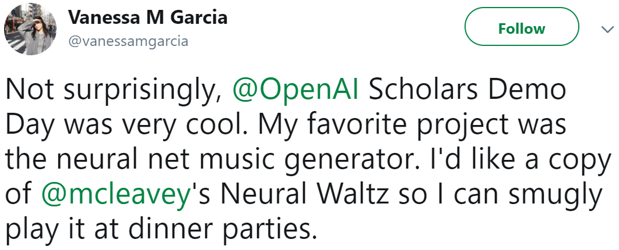Click the words 'Scholars Demo' in the tweet
Image resolution: width=619 pixels, height=250 pixels.
click(x=468, y=89)
